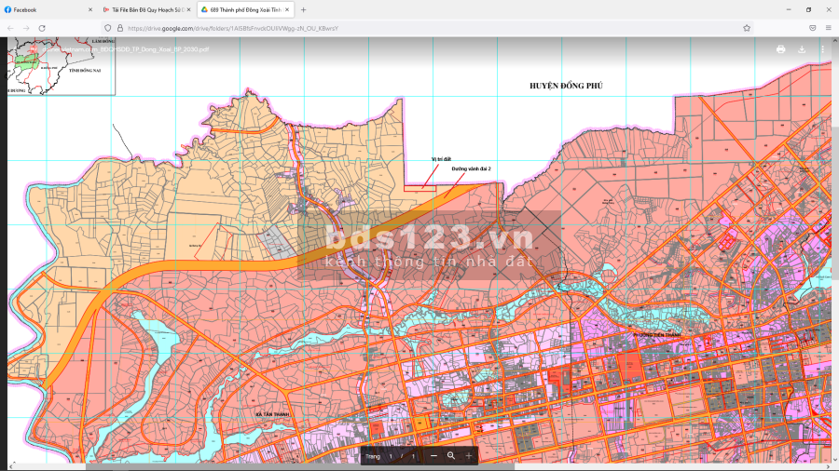
Task: Zoom out with the minus button
Action: tap(433, 455)
